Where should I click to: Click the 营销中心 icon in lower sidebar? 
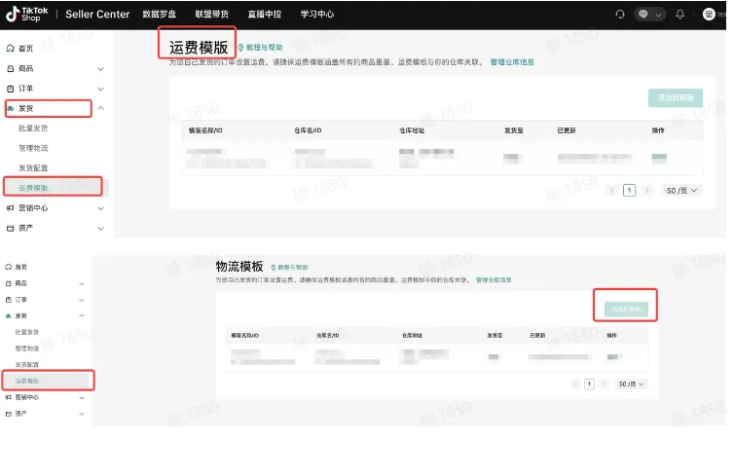pos(9,397)
